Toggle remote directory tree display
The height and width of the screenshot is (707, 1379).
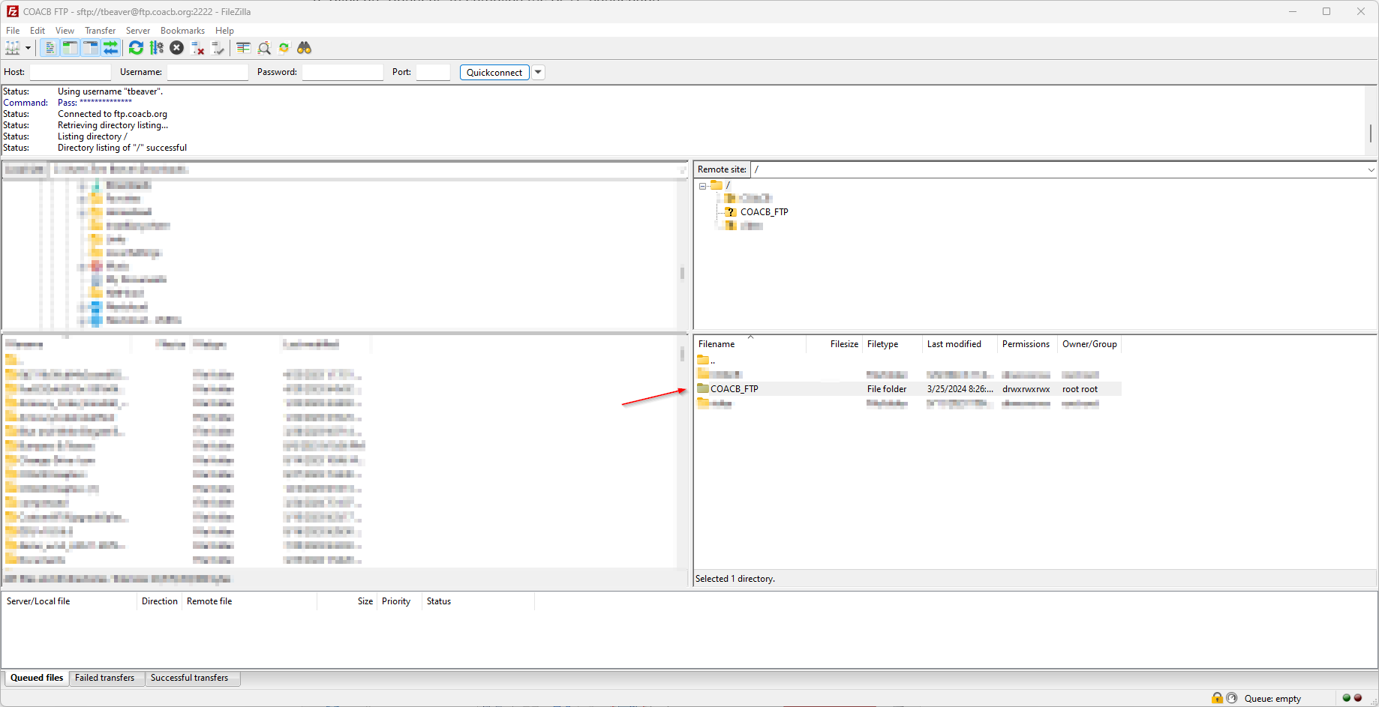point(90,48)
